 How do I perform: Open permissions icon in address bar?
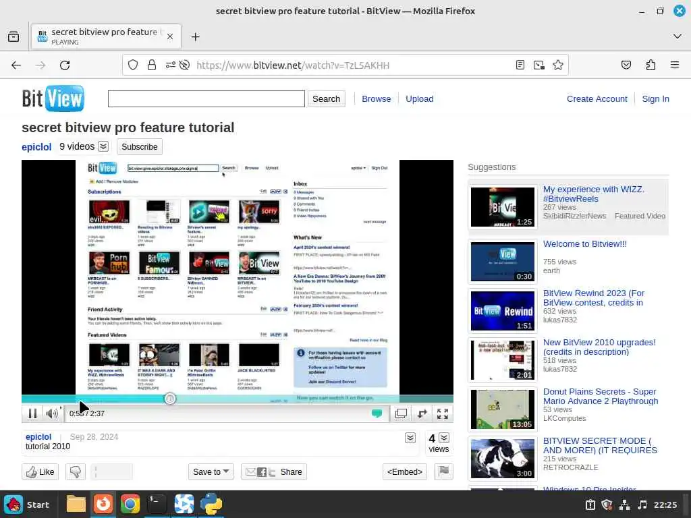pos(171,65)
